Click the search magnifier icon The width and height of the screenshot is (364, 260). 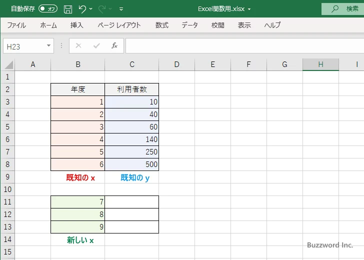pyautogui.click(x=334, y=9)
